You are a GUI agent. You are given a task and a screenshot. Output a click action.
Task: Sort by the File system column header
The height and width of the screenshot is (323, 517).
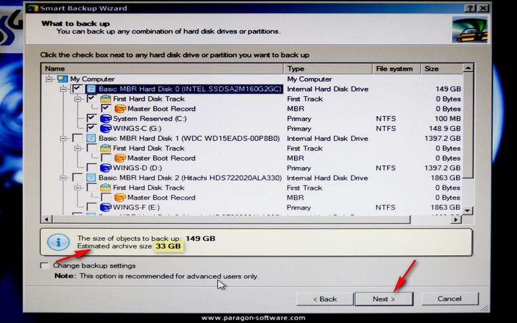tap(397, 68)
